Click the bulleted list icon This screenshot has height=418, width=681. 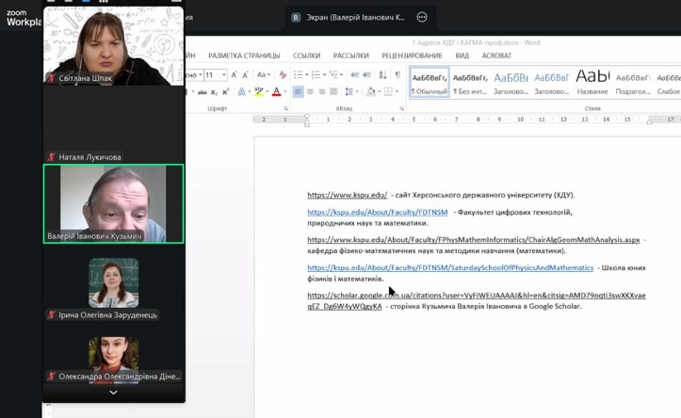(298, 74)
